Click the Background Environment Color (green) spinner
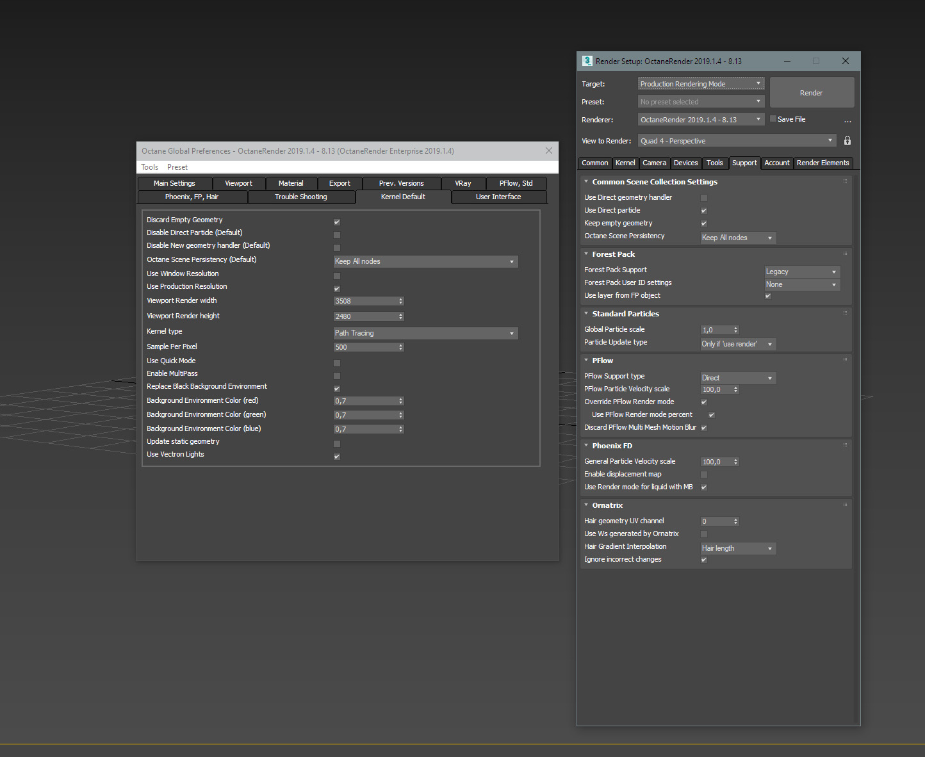This screenshot has width=925, height=757. tap(401, 415)
